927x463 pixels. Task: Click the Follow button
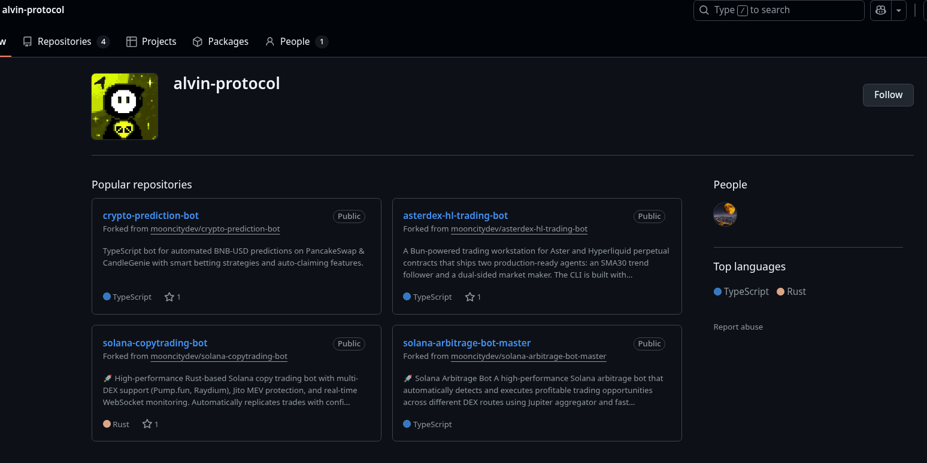pyautogui.click(x=888, y=95)
